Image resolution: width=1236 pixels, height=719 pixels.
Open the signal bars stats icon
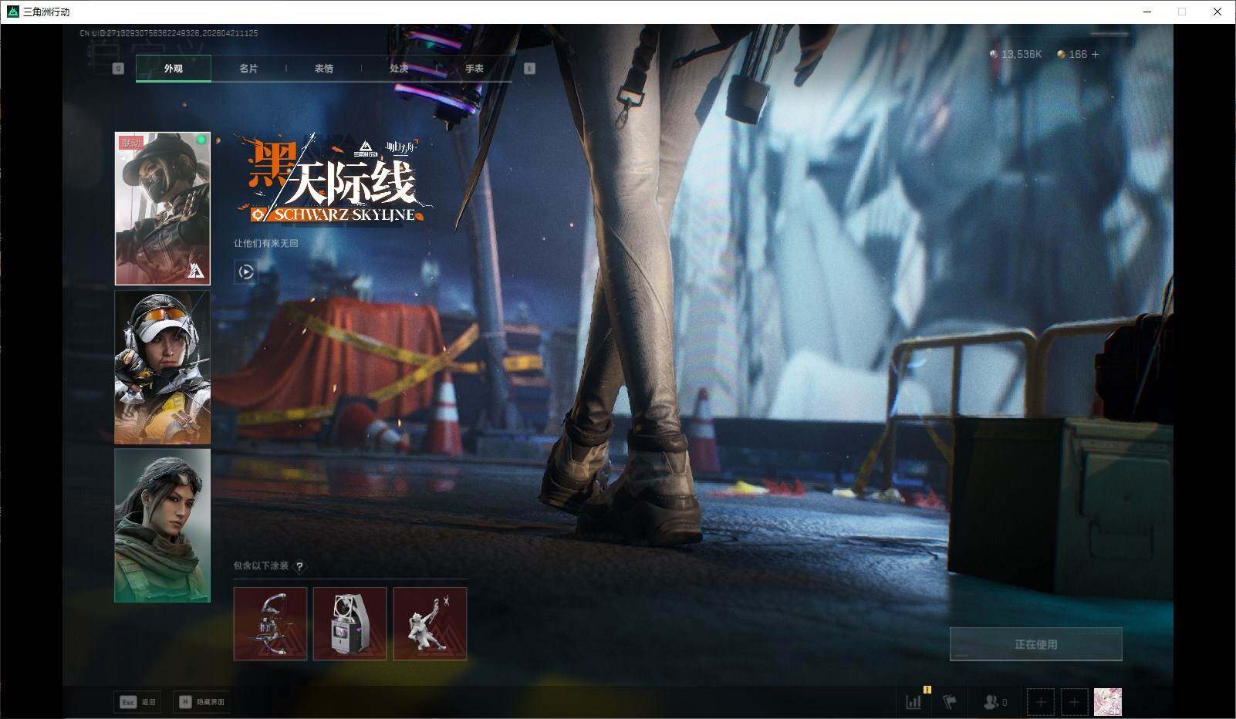[x=914, y=702]
